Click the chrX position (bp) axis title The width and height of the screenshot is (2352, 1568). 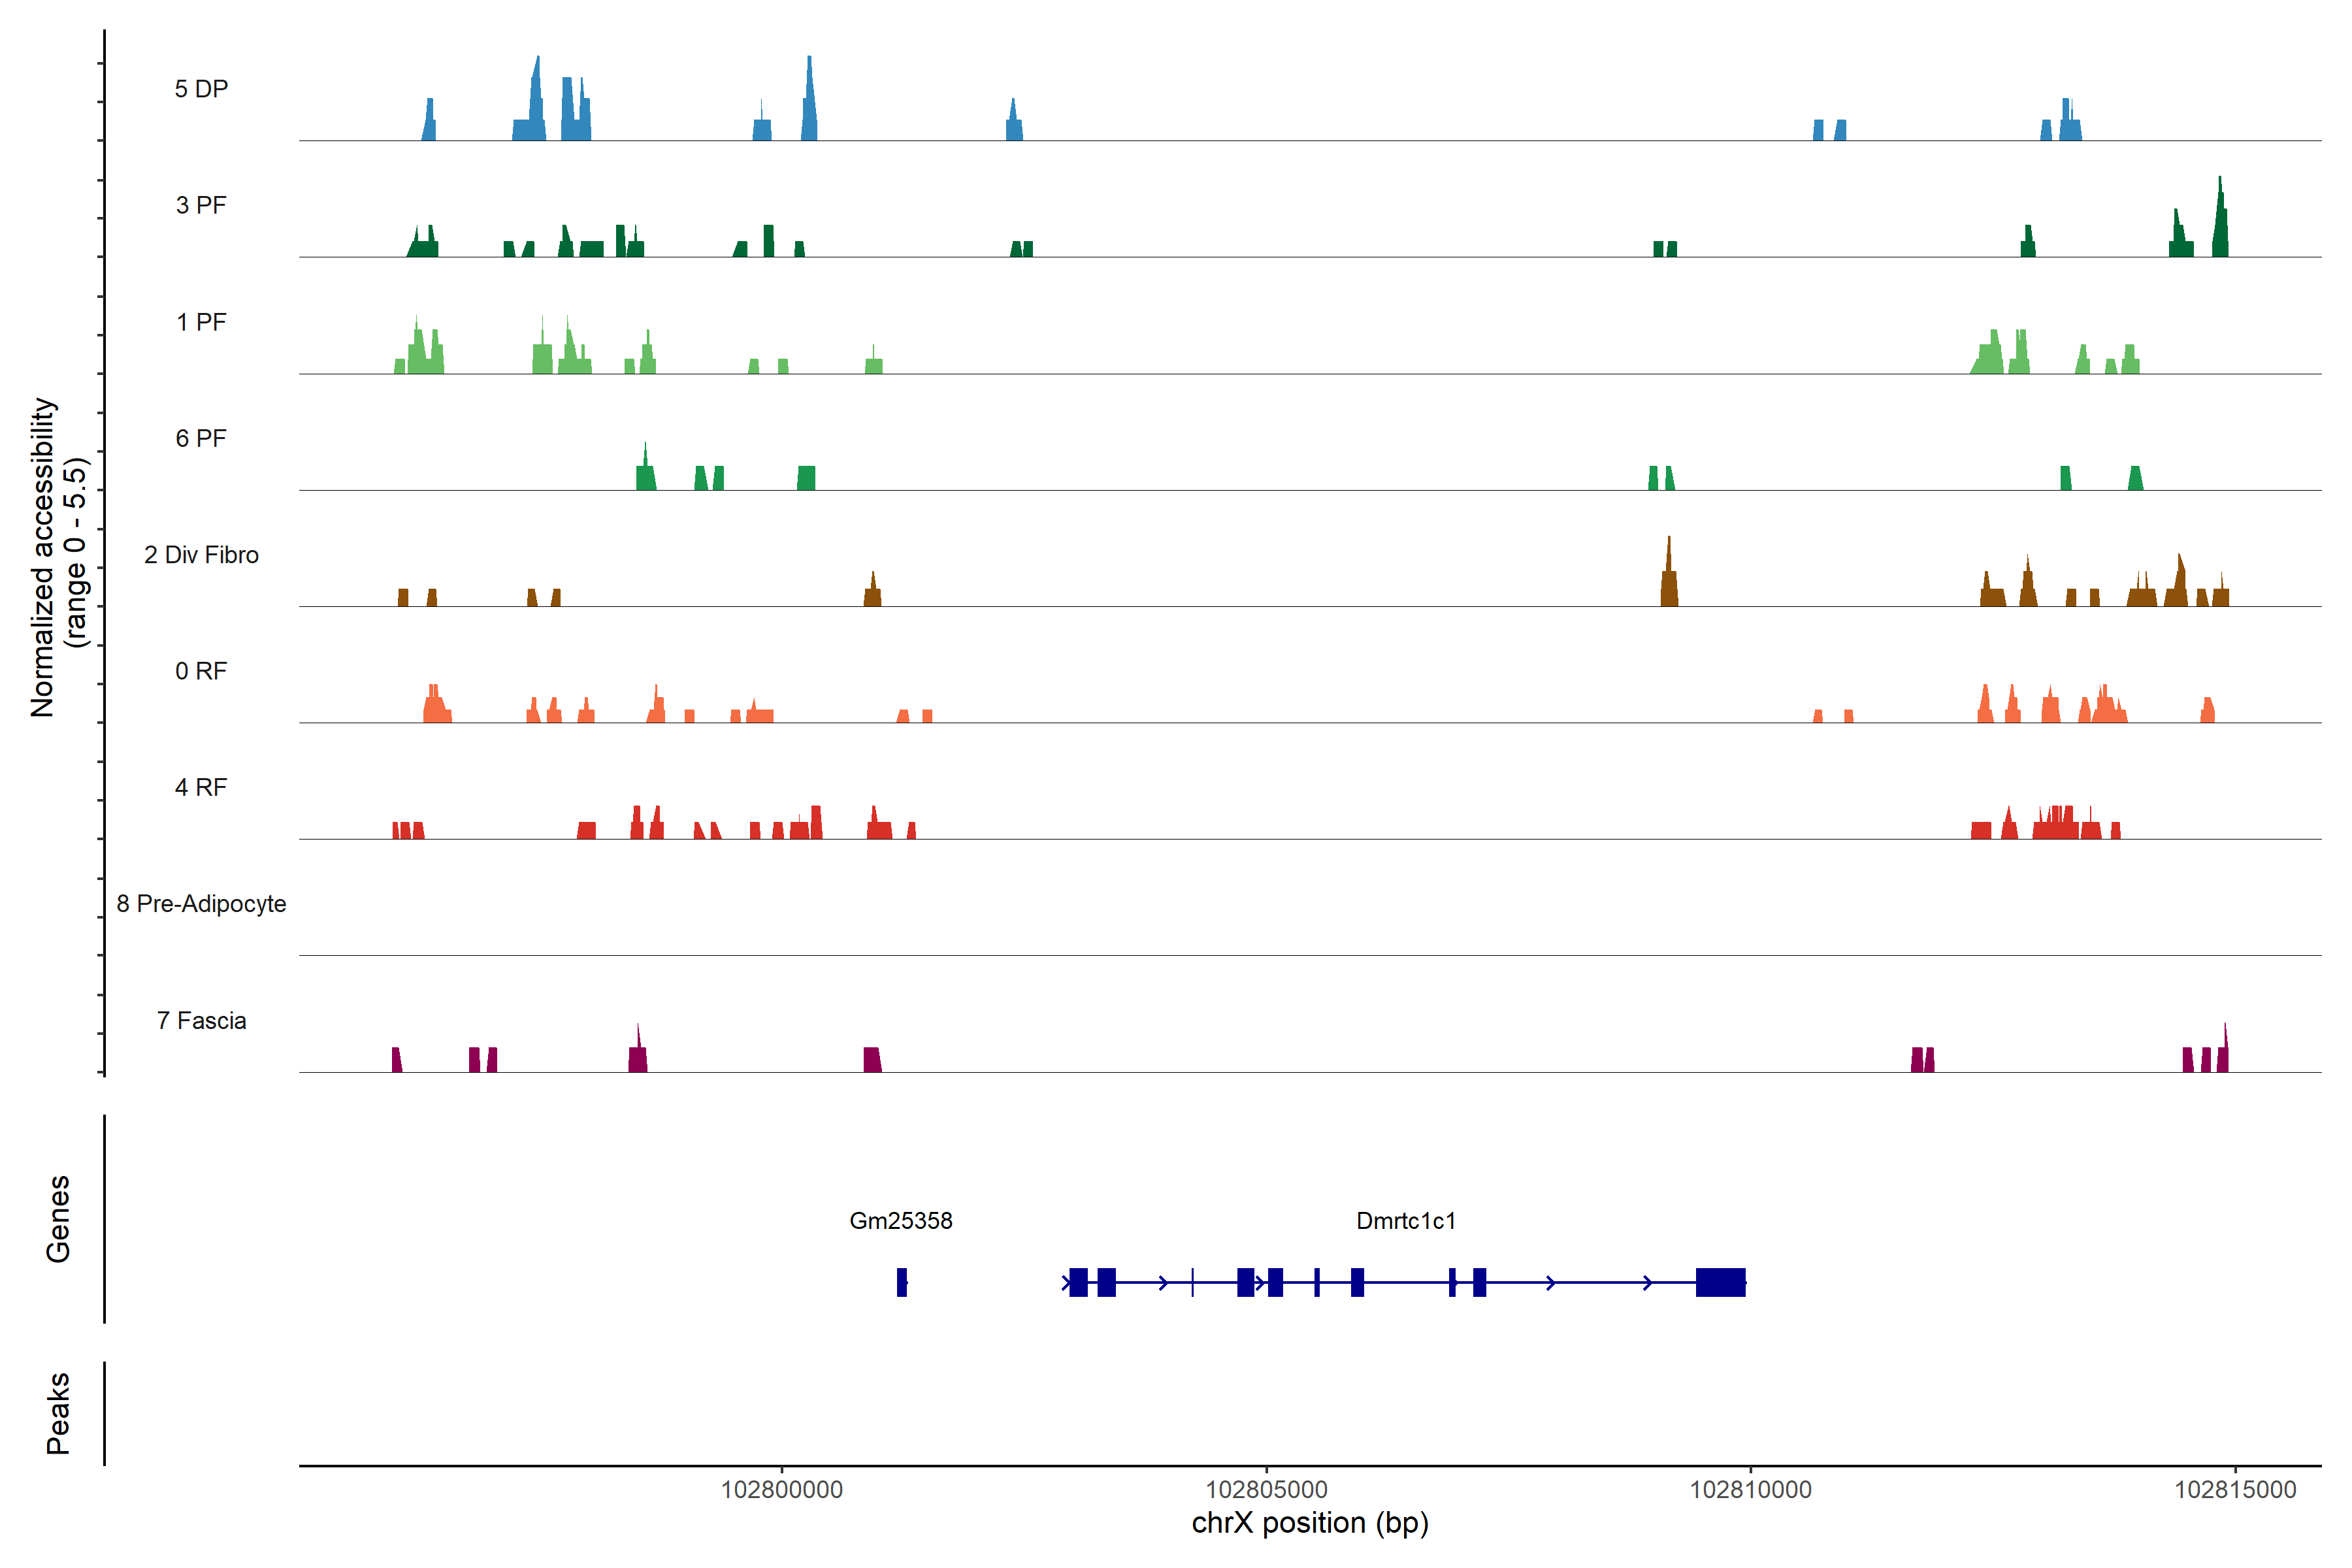(x=1310, y=1523)
